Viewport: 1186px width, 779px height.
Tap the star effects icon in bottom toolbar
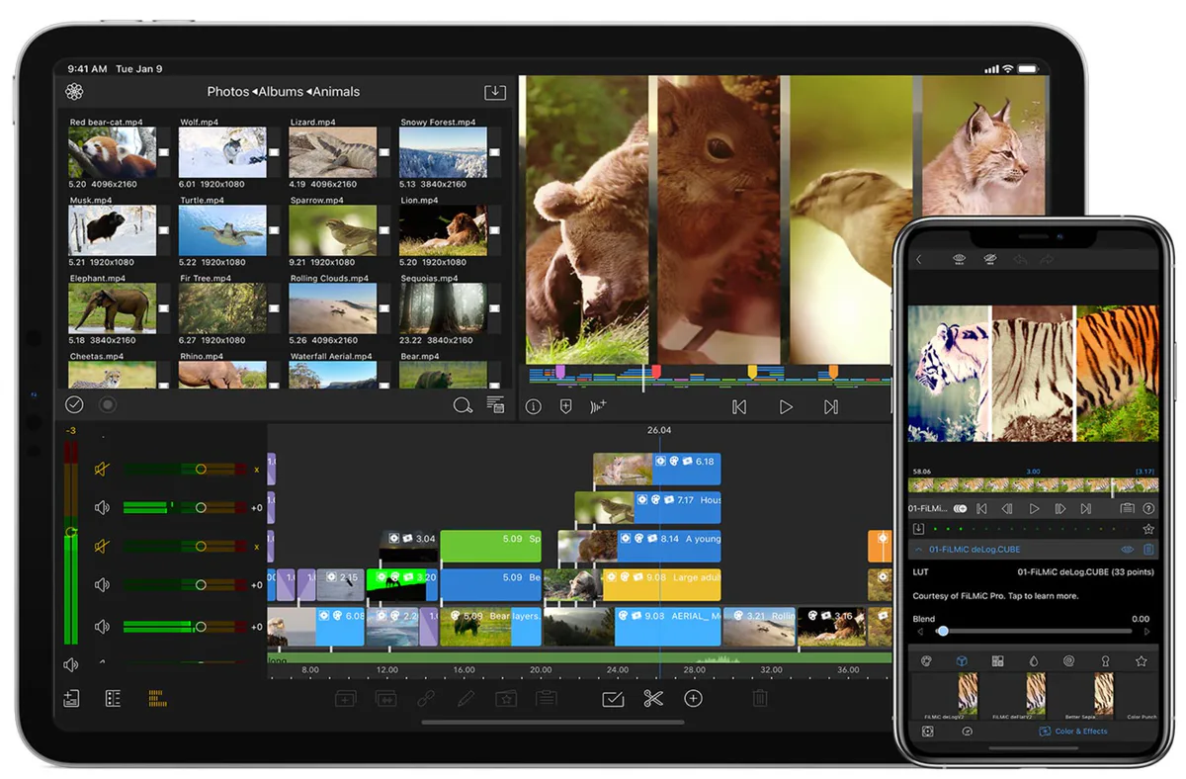point(506,699)
